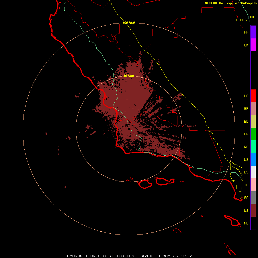Click the 100 NMI range ring label
Image resolution: width=258 pixels, height=258 pixels.
129,23
